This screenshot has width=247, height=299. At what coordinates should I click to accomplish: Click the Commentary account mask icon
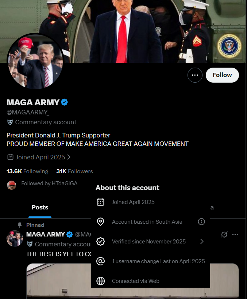coord(10,122)
